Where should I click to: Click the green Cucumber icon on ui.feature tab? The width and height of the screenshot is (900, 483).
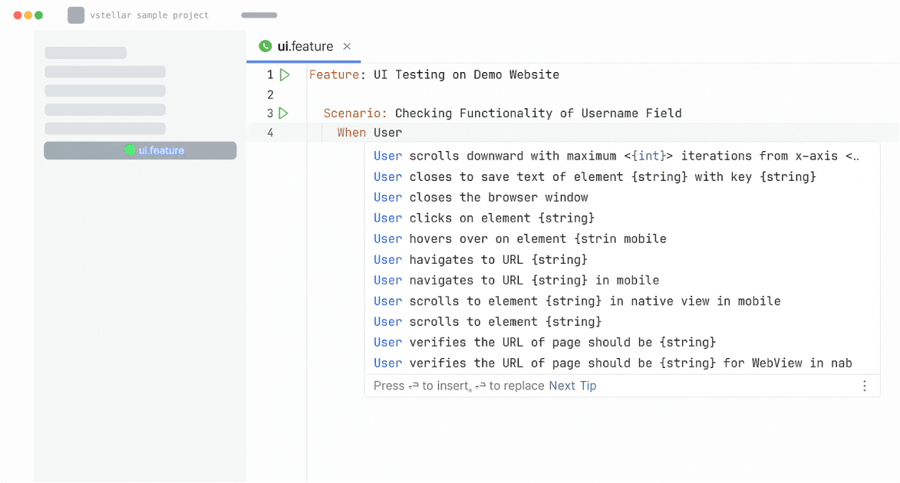(x=265, y=47)
